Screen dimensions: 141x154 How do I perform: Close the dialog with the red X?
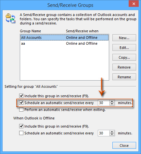click(x=134, y=4)
